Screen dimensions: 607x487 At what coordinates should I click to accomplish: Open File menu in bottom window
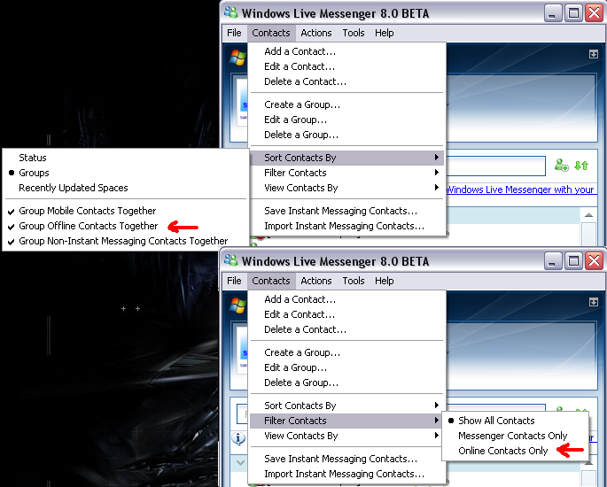(x=234, y=281)
